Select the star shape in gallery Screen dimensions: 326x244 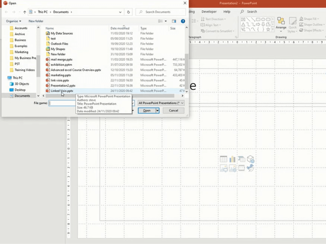(x=268, y=29)
